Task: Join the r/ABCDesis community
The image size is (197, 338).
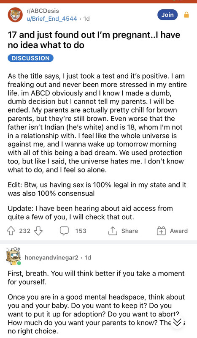Action: (167, 15)
